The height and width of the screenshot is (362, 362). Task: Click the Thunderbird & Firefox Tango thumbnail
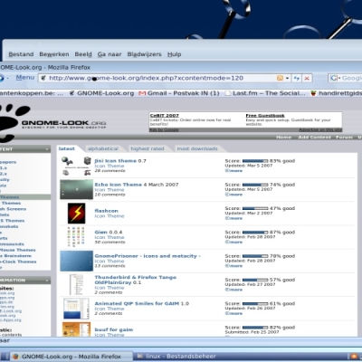76,284
